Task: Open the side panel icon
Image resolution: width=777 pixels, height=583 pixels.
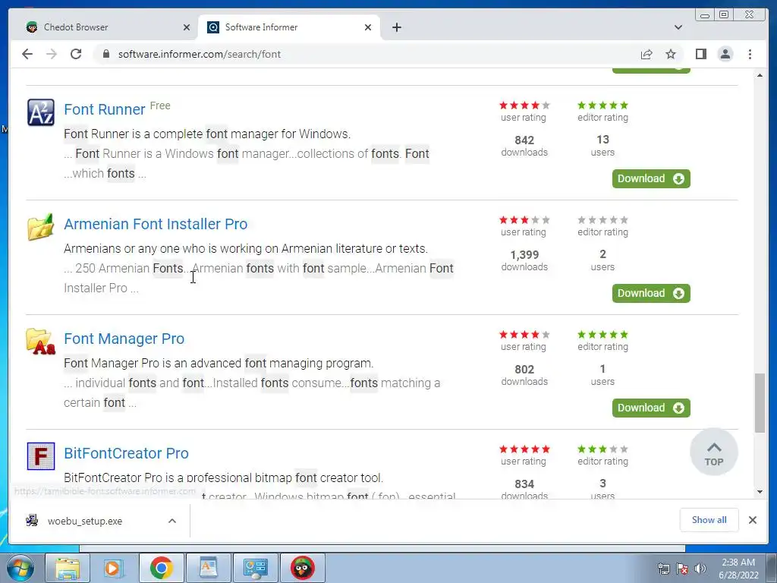Action: point(700,54)
